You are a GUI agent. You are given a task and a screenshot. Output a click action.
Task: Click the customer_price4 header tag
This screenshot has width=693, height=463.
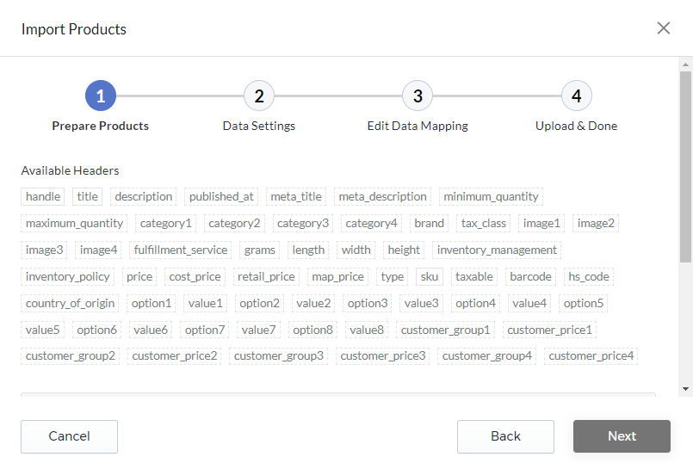coord(591,356)
